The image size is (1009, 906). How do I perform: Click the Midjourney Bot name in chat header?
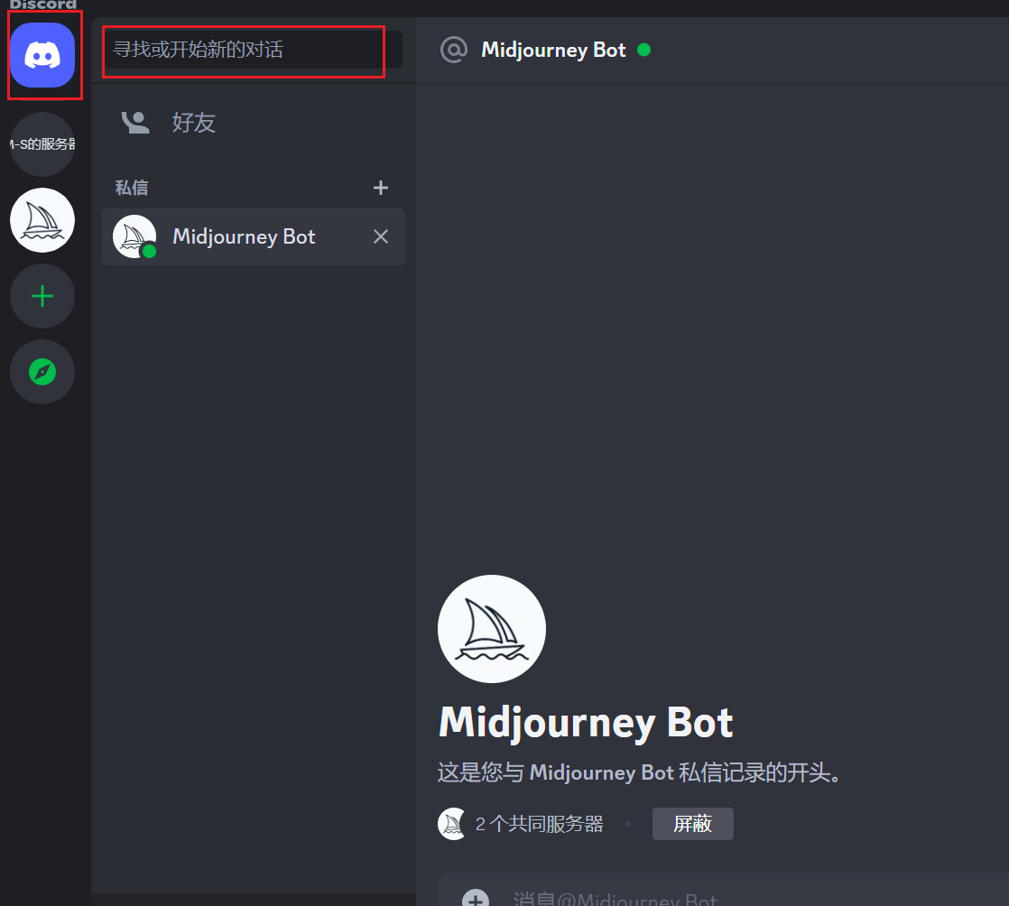[553, 50]
